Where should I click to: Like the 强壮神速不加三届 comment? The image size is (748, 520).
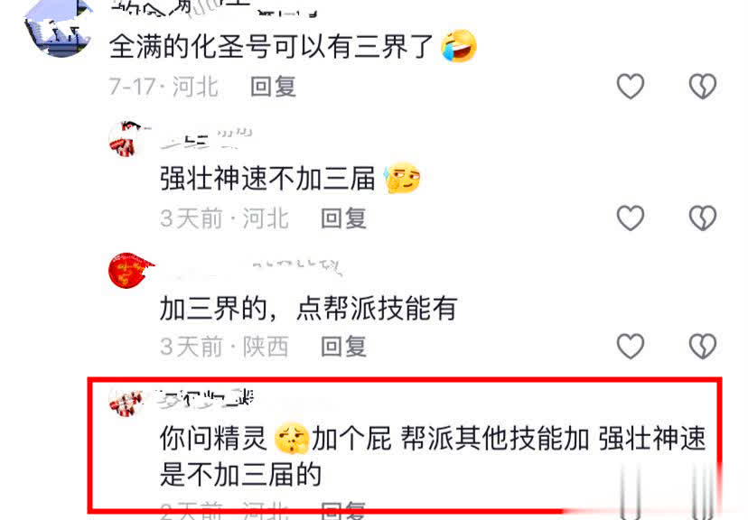[631, 218]
